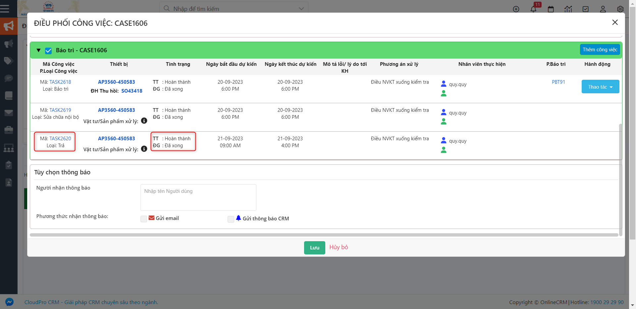The image size is (636, 309).
Task: Click the Messenger chat icon
Action: coord(9,302)
